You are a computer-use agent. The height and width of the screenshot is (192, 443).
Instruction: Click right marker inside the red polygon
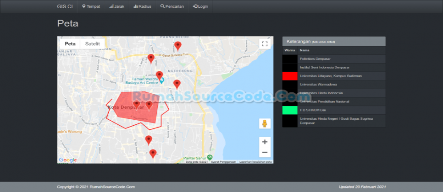click(149, 106)
